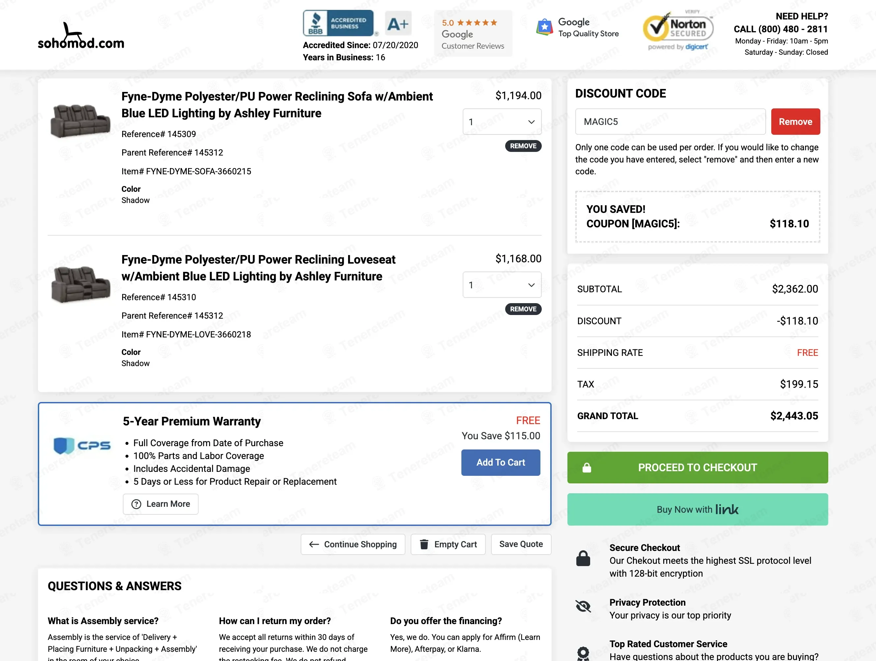The height and width of the screenshot is (661, 876).
Task: Click Learn More about the warranty
Action: point(160,504)
